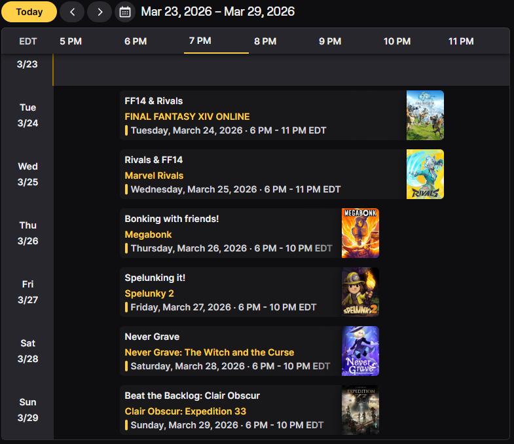Click the Saturday, March 28 schedule time text

coord(230,366)
